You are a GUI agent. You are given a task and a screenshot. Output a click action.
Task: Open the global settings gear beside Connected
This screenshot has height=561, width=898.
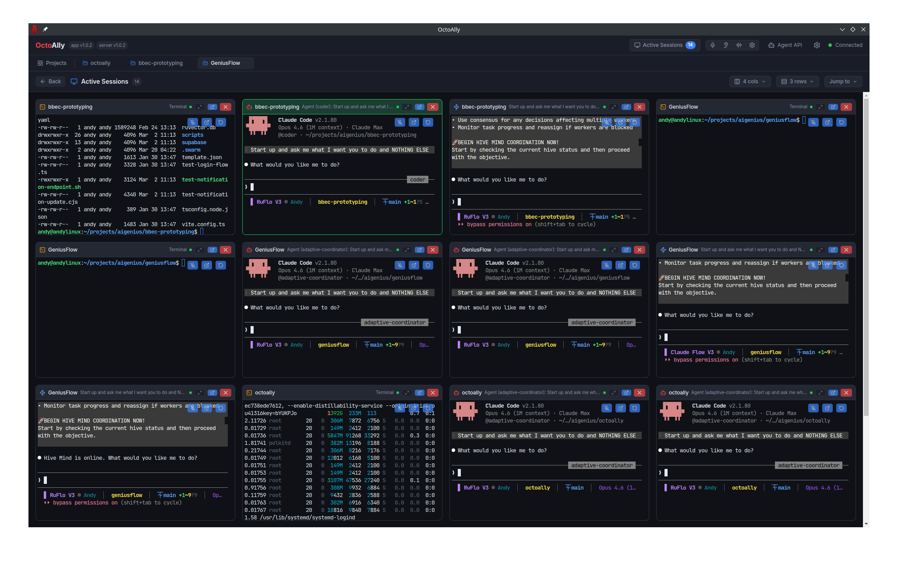817,45
